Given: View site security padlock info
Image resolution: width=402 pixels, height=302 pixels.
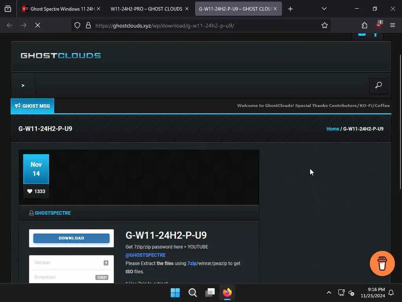Looking at the screenshot, I should pos(88,25).
